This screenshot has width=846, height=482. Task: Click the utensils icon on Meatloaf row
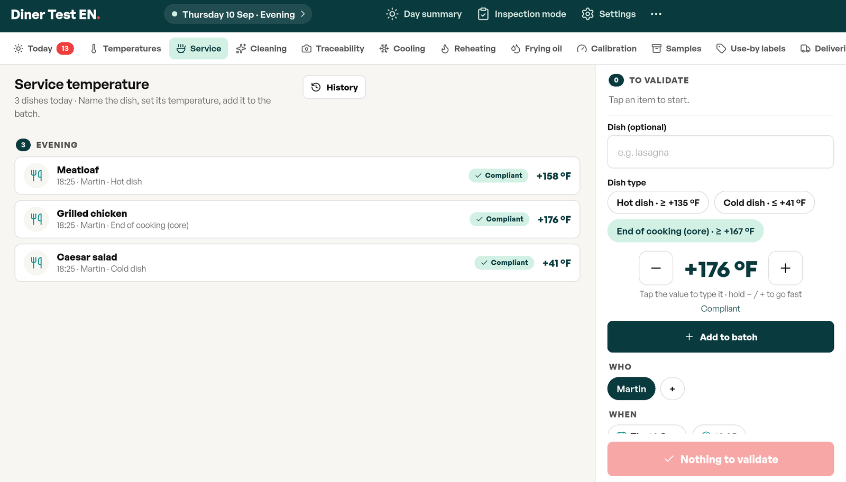(36, 175)
